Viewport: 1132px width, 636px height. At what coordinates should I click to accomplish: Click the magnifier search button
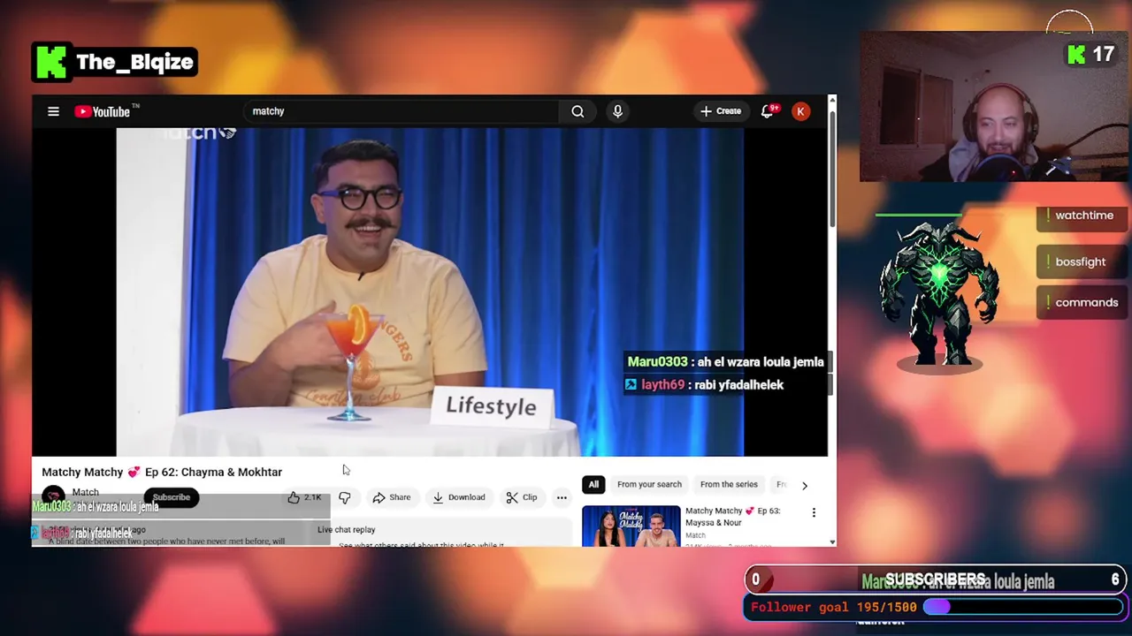pos(577,111)
